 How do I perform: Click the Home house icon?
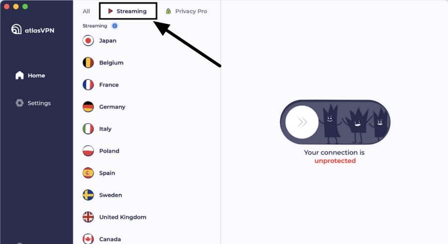19,76
